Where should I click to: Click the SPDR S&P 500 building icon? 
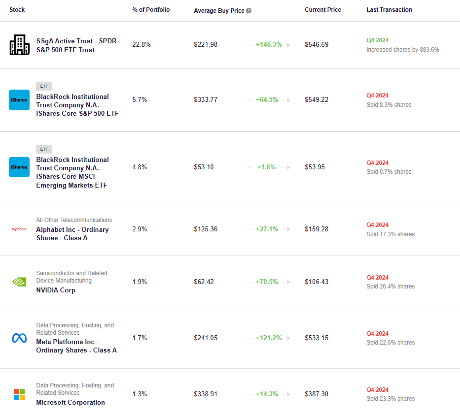point(19,45)
